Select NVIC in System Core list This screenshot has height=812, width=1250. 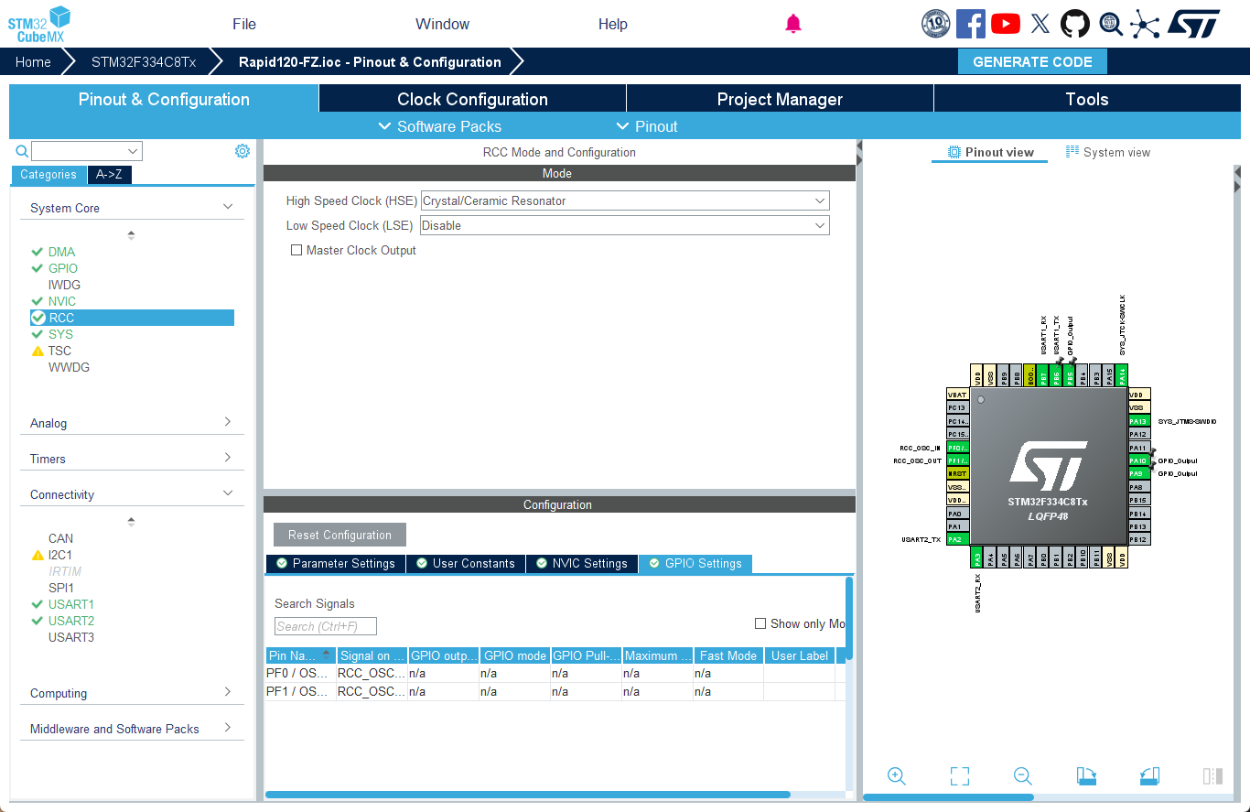pos(62,301)
